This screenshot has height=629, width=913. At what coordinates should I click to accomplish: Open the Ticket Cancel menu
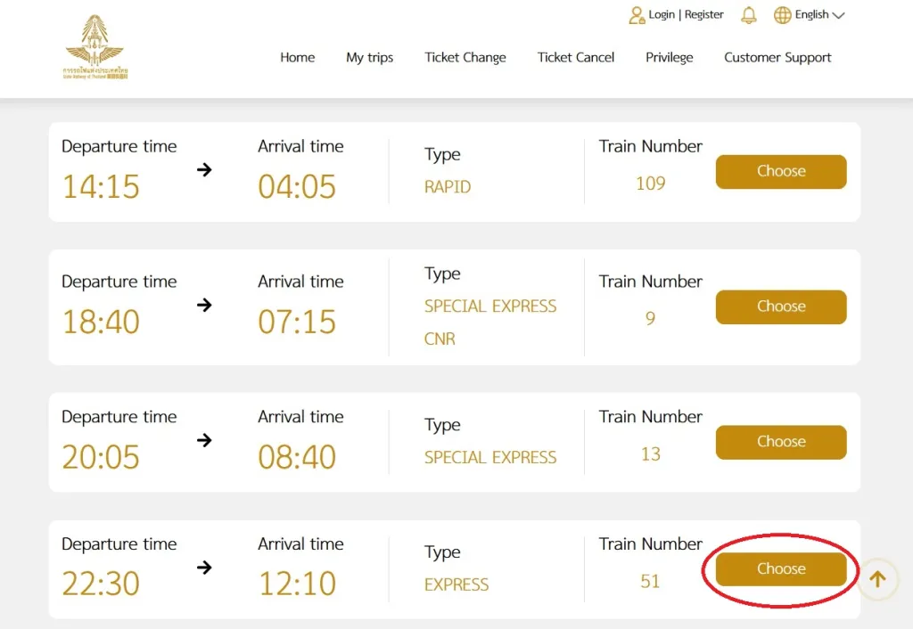pos(575,58)
